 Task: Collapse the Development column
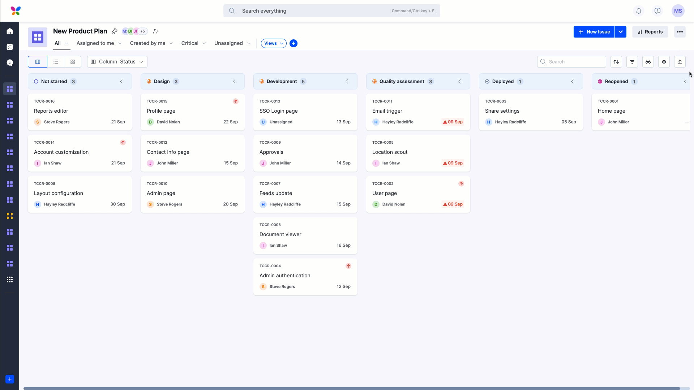pyautogui.click(x=347, y=82)
